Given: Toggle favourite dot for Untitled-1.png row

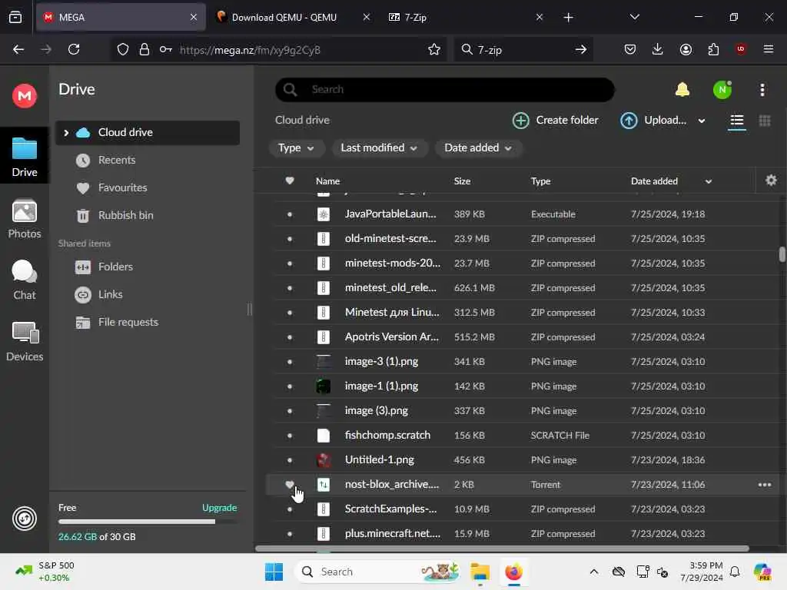Looking at the screenshot, I should pos(290,460).
